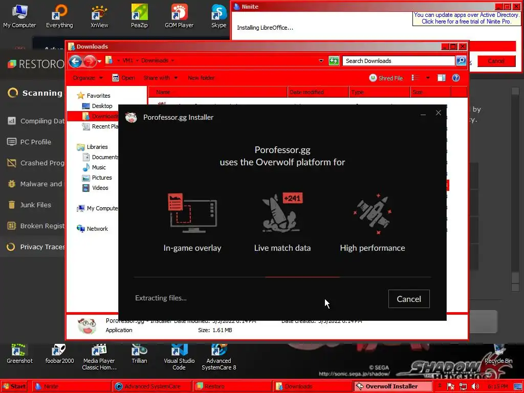Create a New folder in Downloads
The height and width of the screenshot is (393, 524).
(201, 78)
